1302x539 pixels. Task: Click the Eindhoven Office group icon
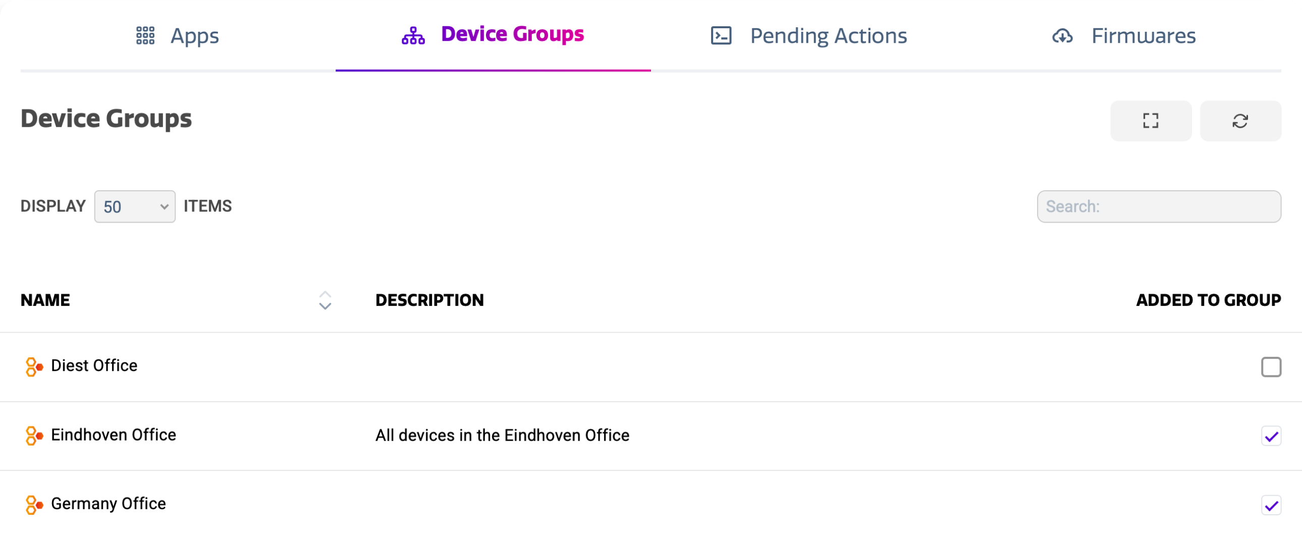click(x=34, y=436)
